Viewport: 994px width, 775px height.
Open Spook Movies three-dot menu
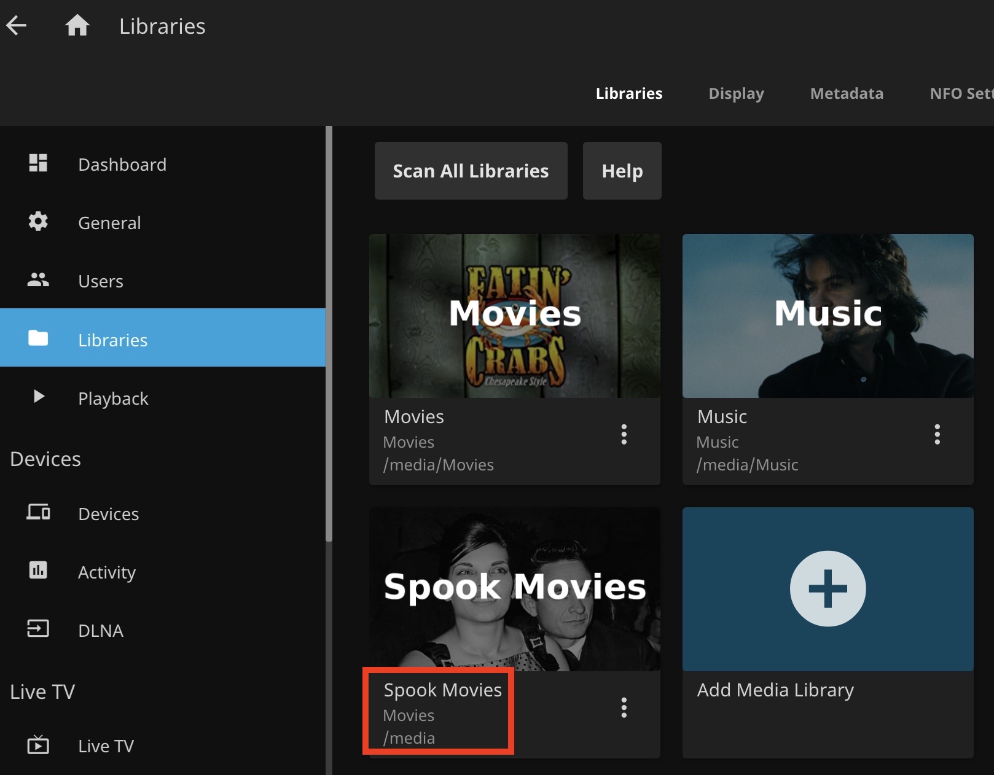pos(624,707)
